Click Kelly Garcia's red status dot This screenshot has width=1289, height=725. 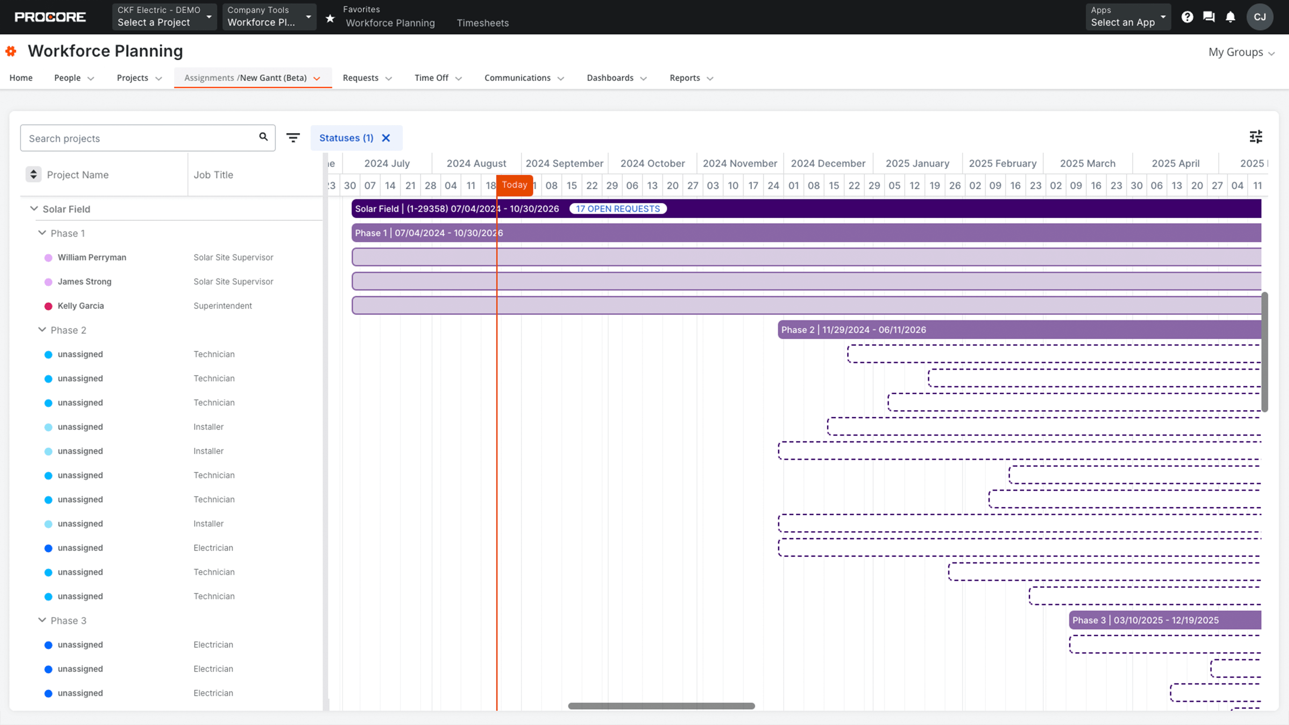[48, 306]
